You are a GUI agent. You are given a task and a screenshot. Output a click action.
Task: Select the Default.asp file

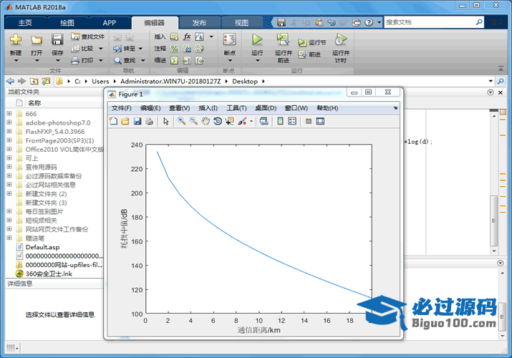click(x=42, y=247)
